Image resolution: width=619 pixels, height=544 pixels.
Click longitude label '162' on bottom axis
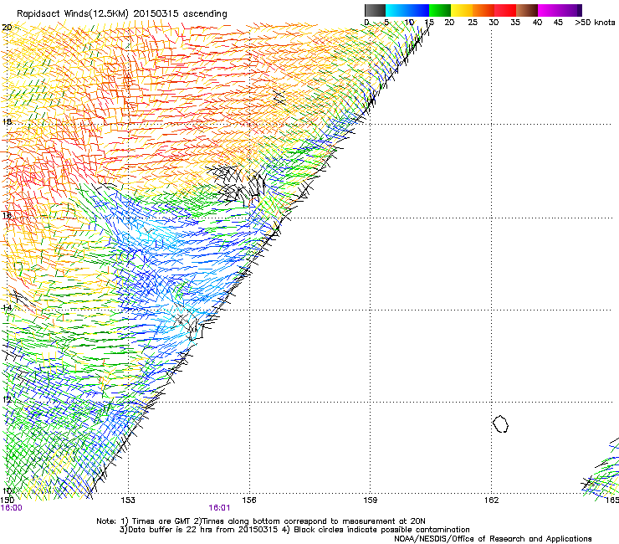[x=491, y=500]
